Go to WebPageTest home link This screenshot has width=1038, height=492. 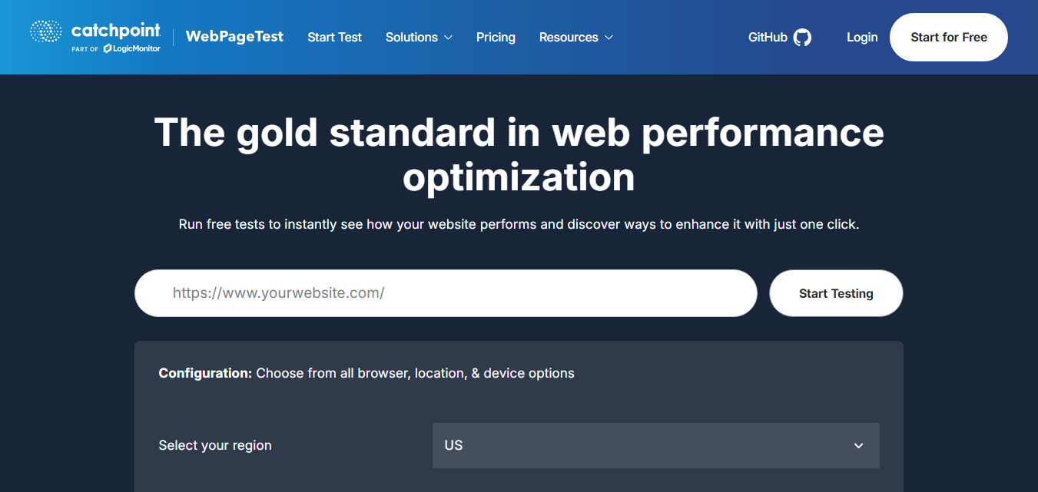coord(234,37)
